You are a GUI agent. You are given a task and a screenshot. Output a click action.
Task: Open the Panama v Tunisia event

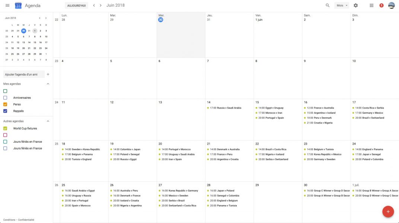(222, 206)
